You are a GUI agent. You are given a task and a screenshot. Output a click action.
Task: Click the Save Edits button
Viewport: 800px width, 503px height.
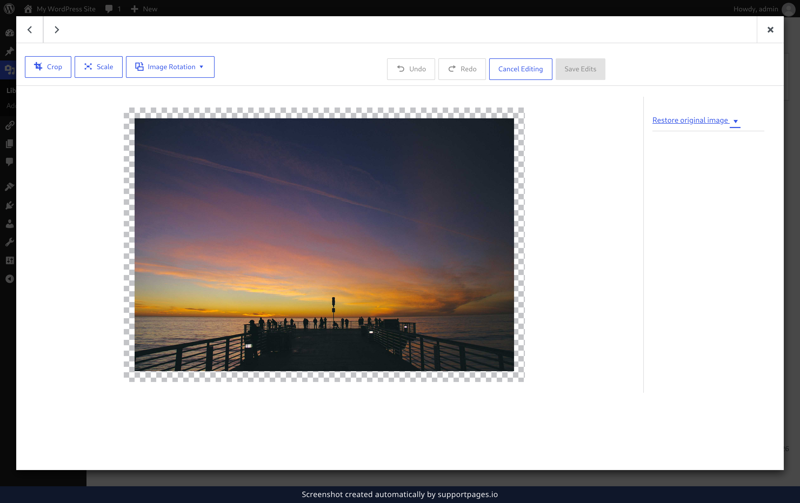point(580,69)
